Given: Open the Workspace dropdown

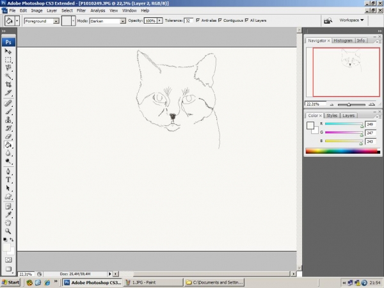Looking at the screenshot, I should click(x=351, y=20).
